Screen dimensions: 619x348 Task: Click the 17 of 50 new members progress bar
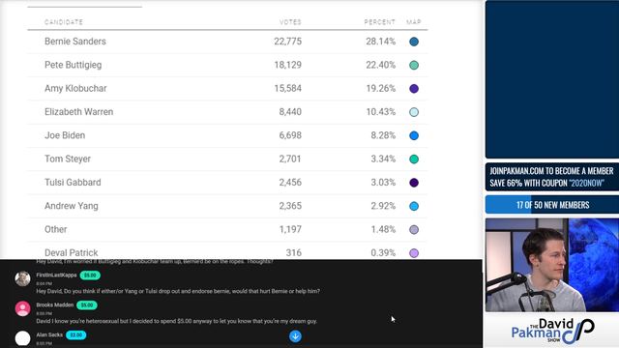(552, 205)
